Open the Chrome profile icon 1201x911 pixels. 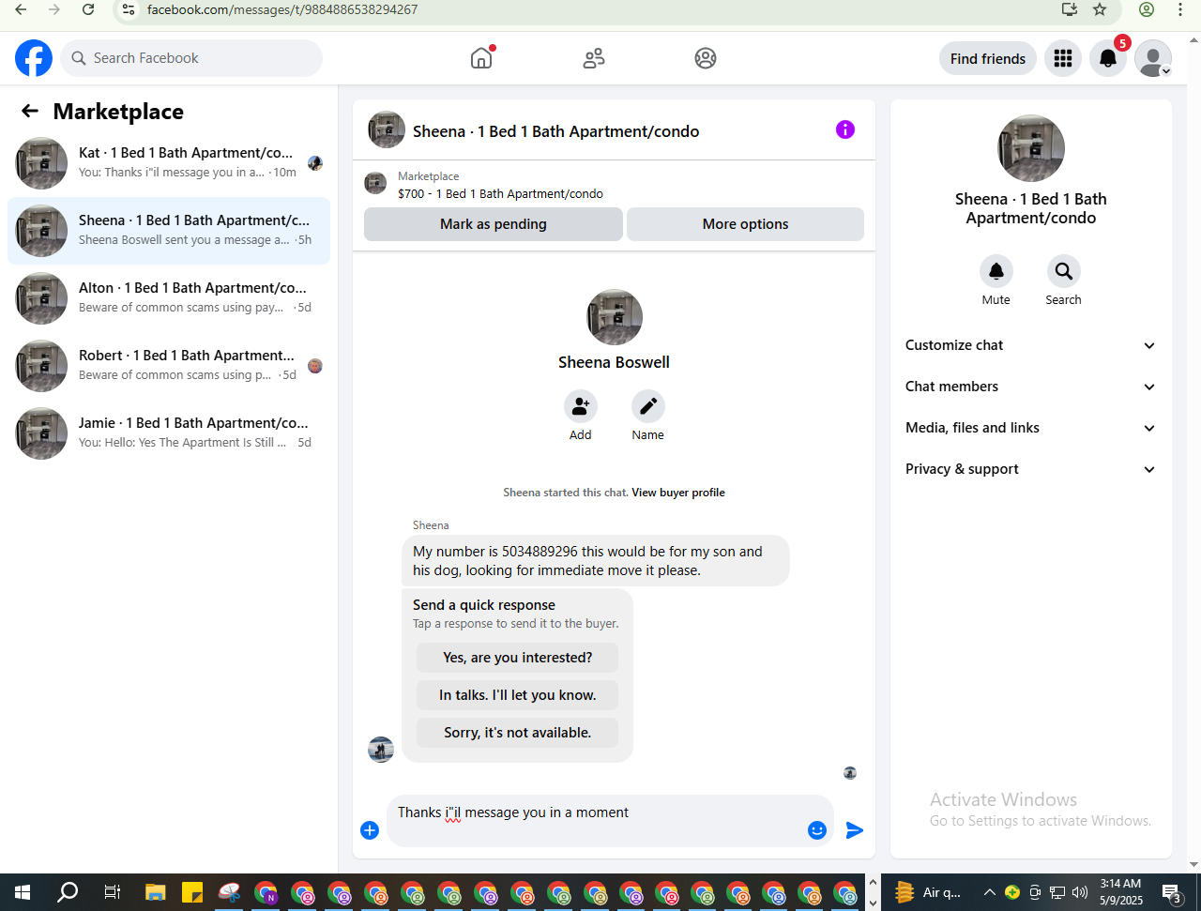pos(1147,9)
